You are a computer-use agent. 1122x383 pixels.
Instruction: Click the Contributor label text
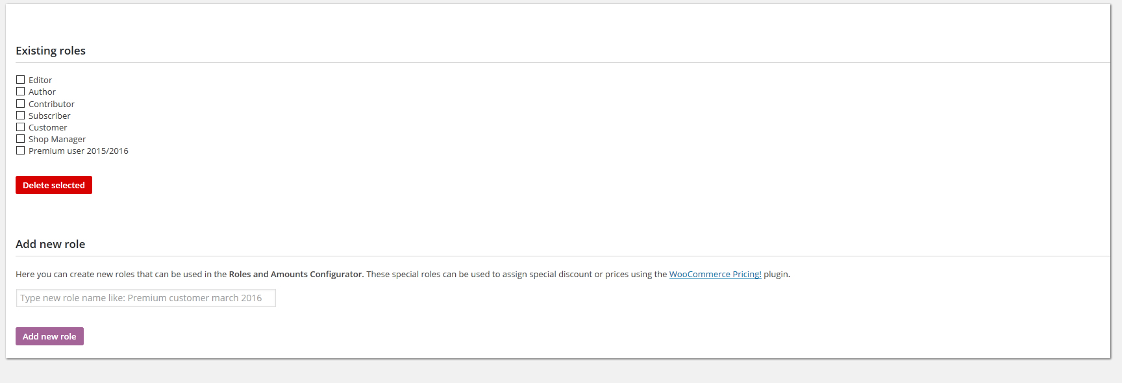[x=51, y=105]
